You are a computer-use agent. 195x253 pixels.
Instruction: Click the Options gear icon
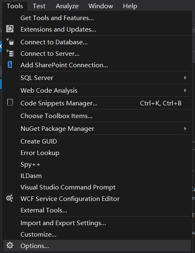[x=10, y=246]
